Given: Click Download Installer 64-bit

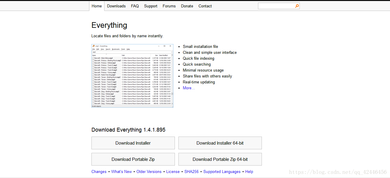Looking at the screenshot, I should (x=220, y=143).
